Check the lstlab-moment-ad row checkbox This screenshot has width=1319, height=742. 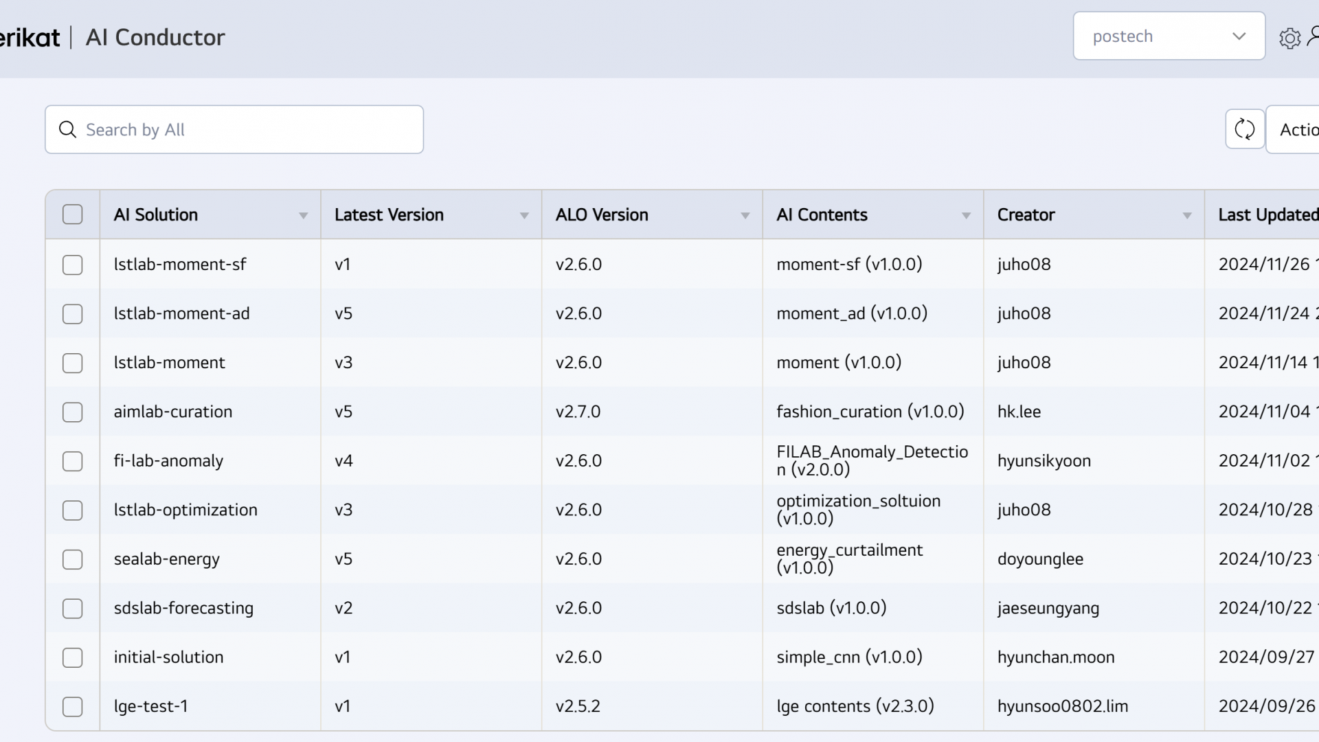pyautogui.click(x=72, y=313)
